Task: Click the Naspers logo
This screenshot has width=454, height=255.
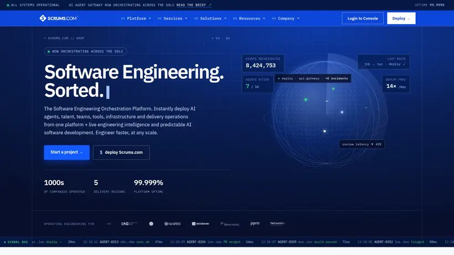Action: pyautogui.click(x=173, y=223)
